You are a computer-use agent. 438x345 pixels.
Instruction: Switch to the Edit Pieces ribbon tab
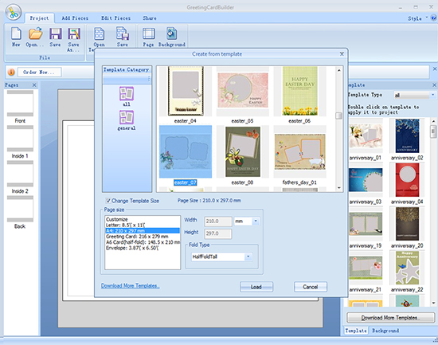tap(115, 18)
